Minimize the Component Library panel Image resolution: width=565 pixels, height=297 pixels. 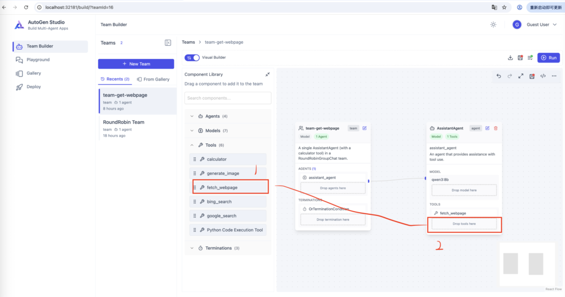pyautogui.click(x=268, y=74)
